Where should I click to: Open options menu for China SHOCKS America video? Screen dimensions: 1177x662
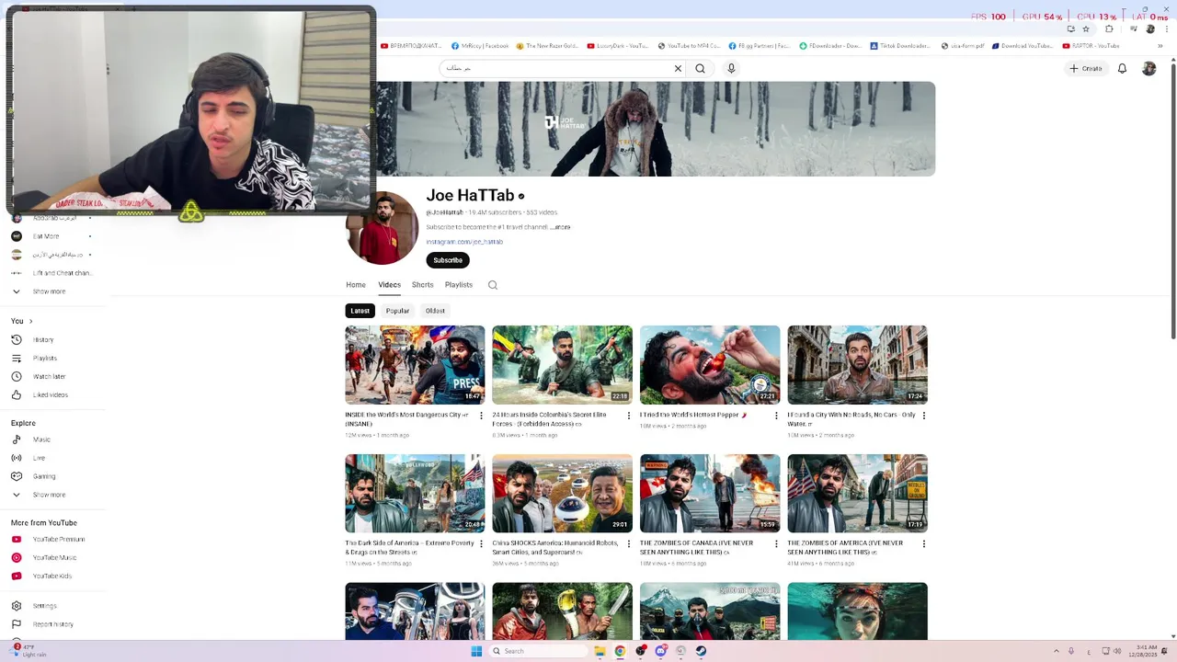pos(629,543)
